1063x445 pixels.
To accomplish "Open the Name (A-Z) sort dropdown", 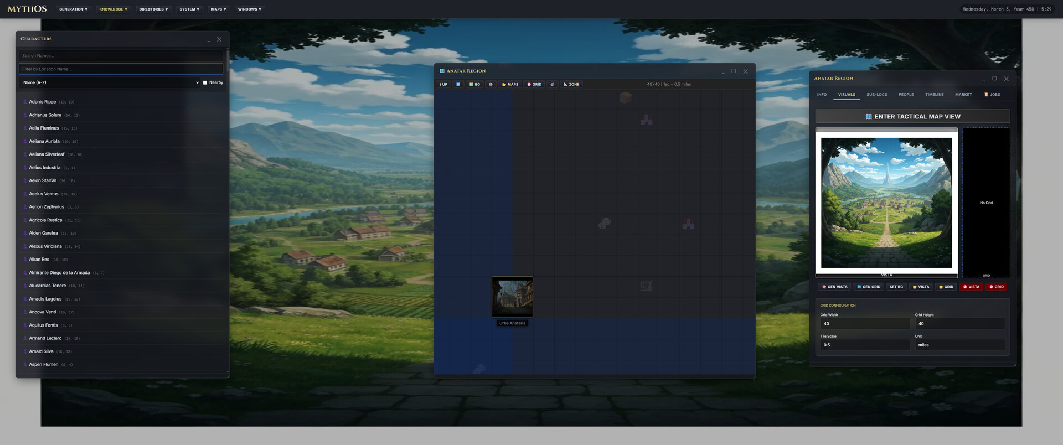I will [111, 82].
